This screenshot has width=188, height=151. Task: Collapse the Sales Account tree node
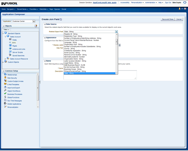point(6,37)
